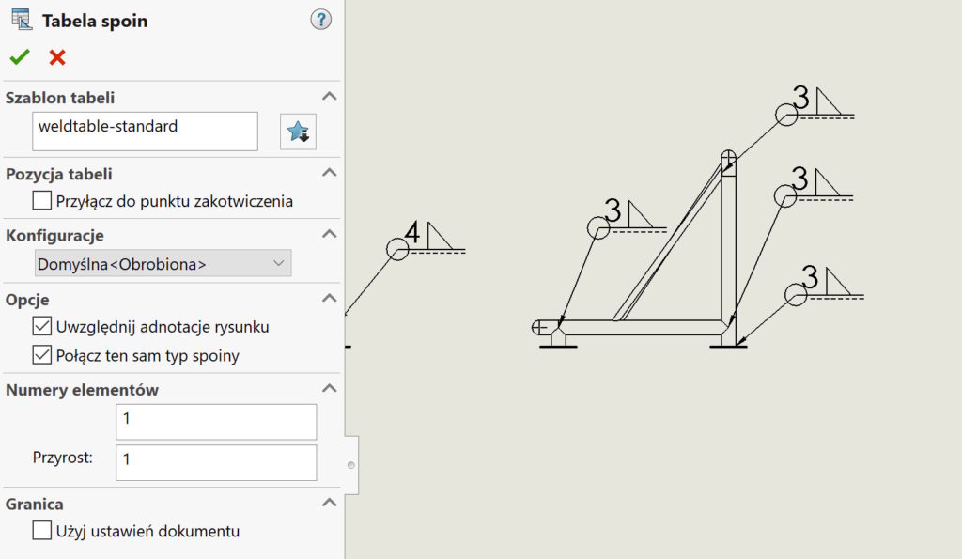
Task: Collapse the Numery elementów section
Action: pos(329,389)
